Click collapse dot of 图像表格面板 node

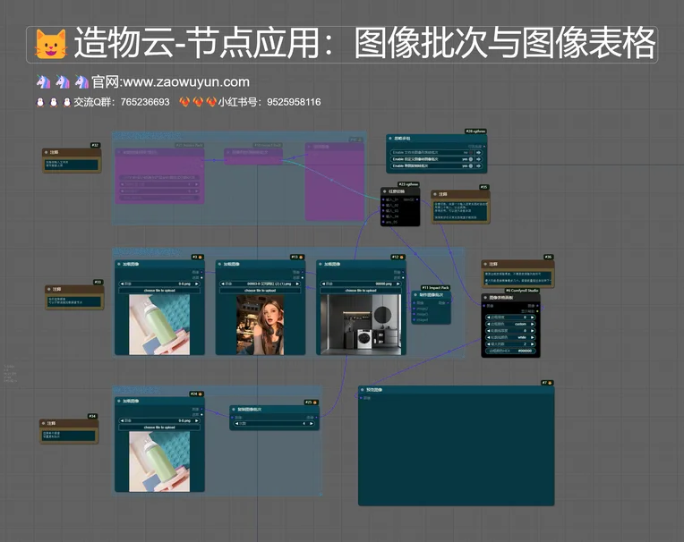point(486,297)
